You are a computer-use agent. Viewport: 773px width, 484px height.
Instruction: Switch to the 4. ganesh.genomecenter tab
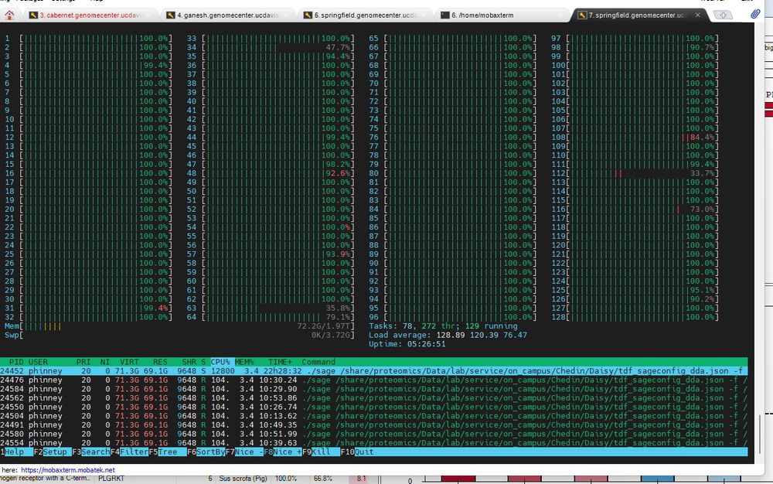click(227, 15)
